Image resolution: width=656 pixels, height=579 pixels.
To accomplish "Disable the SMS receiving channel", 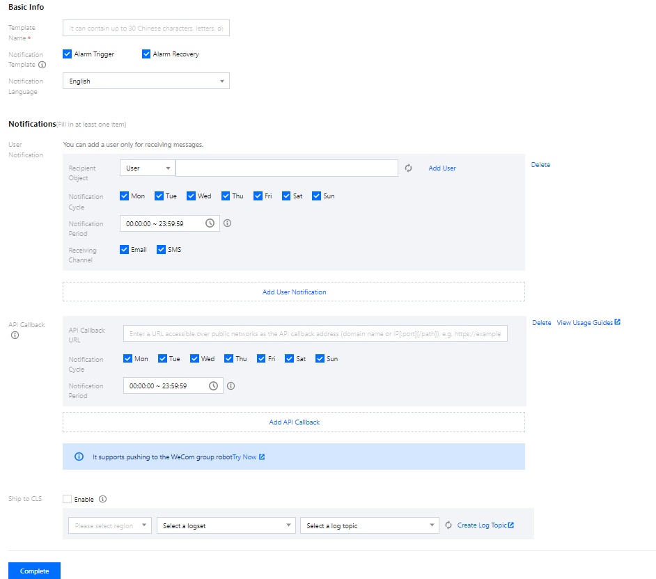I will click(x=162, y=250).
